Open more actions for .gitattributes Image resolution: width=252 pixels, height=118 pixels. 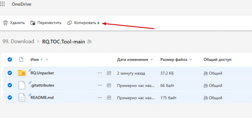[x=100, y=85]
